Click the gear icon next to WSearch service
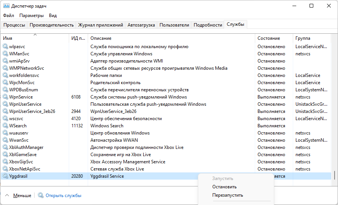The width and height of the screenshot is (338, 205). (x=5, y=126)
